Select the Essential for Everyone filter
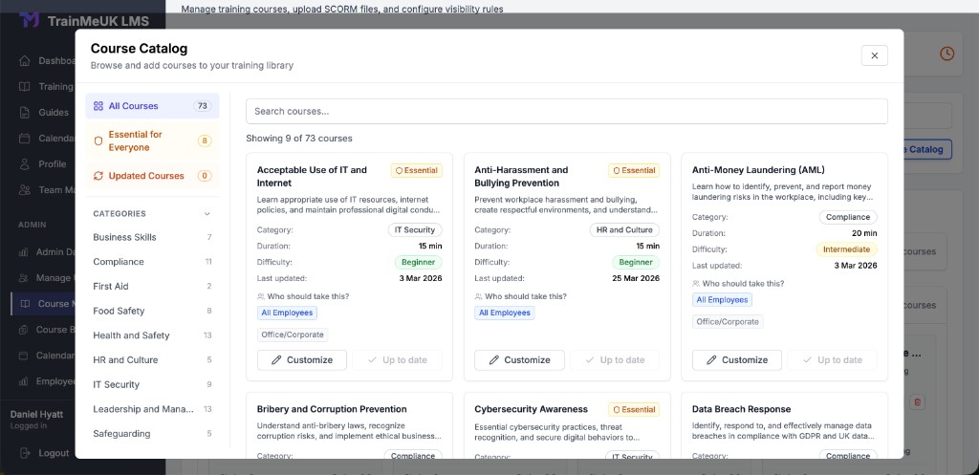Viewport: 979px width, 475px height. (152, 141)
